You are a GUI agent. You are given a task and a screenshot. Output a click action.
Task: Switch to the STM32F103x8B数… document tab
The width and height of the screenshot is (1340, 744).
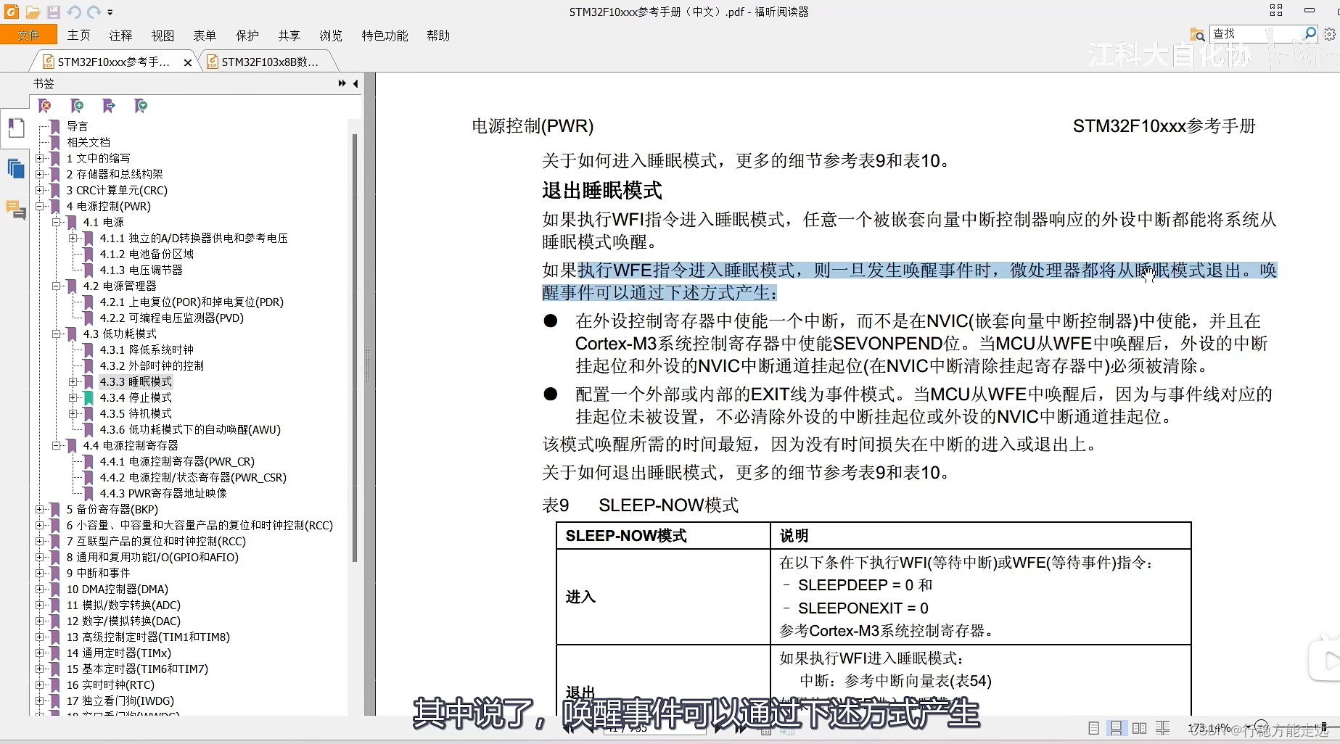pyautogui.click(x=269, y=62)
